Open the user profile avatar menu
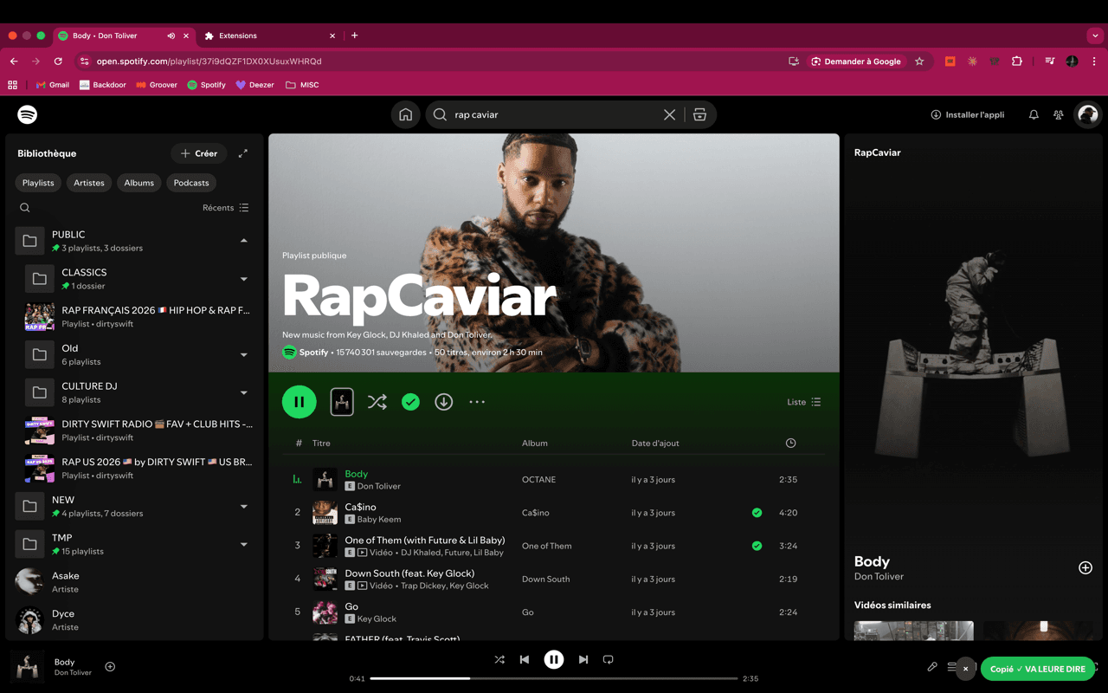Image resolution: width=1108 pixels, height=693 pixels. pyautogui.click(x=1088, y=114)
